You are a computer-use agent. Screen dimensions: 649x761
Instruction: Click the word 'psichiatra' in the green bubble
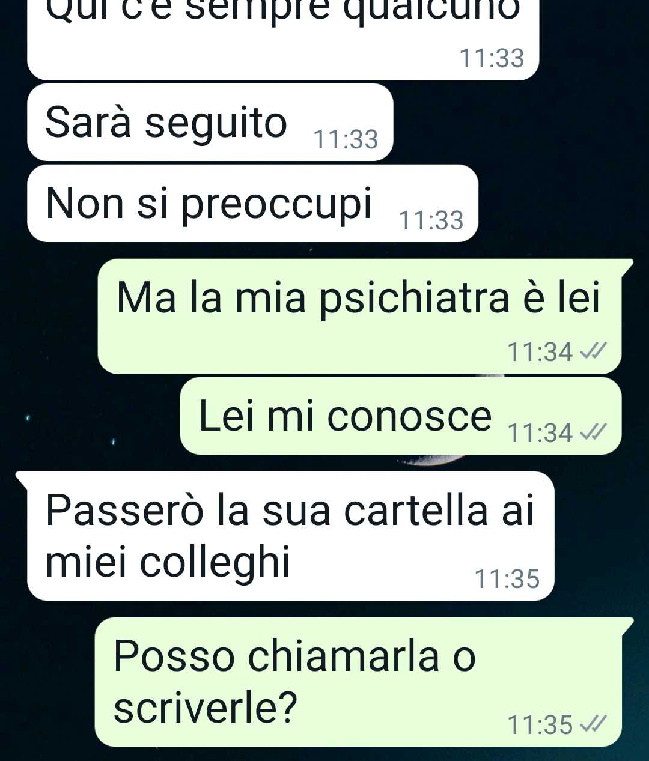coord(415,299)
